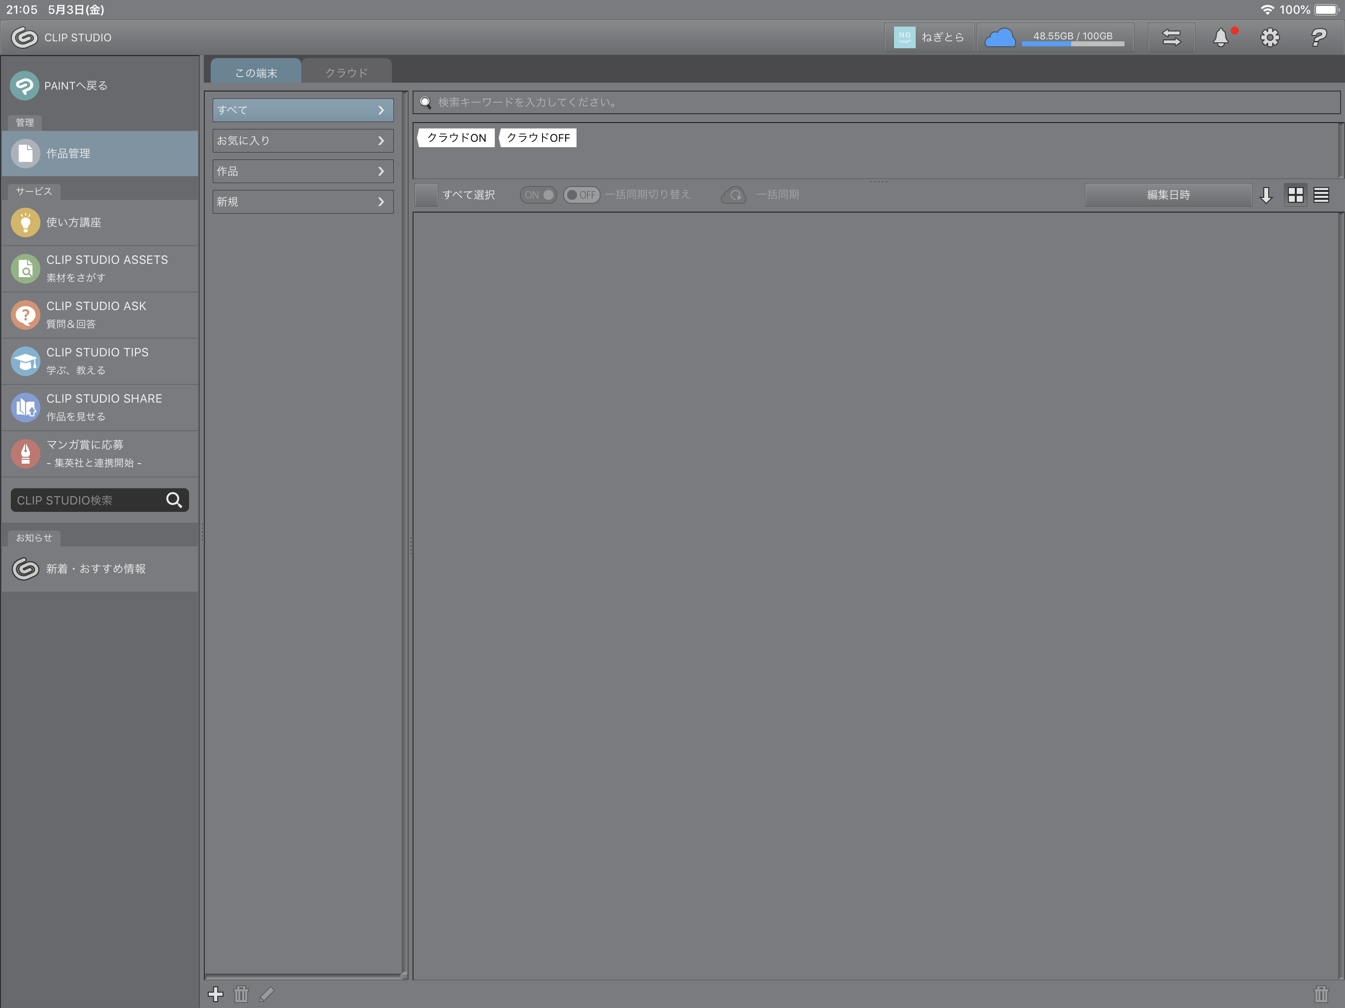The height and width of the screenshot is (1008, 1345).
Task: Expand the 作品 category
Action: click(x=303, y=171)
